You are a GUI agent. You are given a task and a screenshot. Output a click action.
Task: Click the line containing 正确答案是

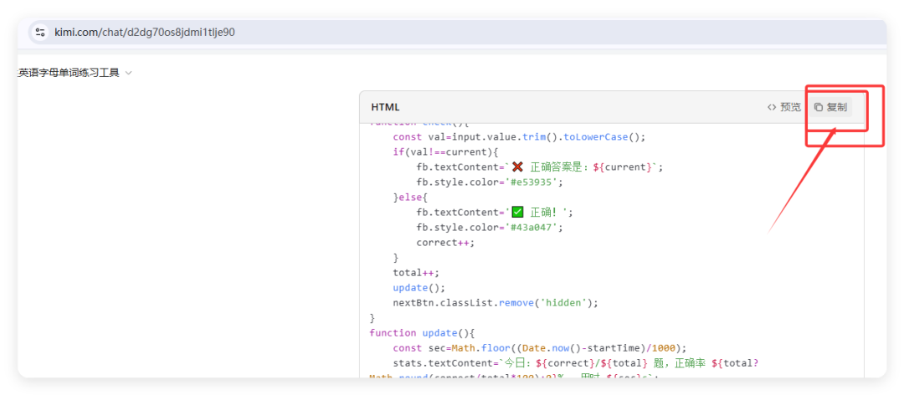(x=540, y=167)
